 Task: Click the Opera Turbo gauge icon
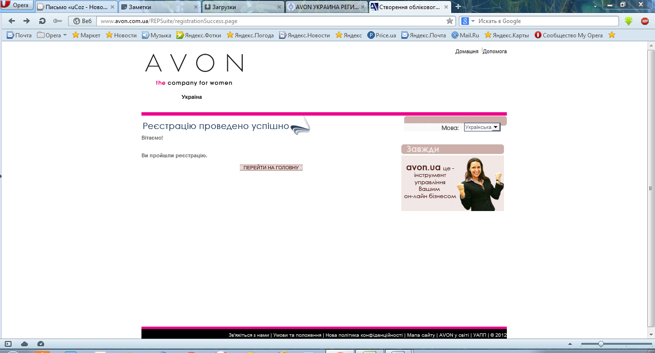(41, 344)
